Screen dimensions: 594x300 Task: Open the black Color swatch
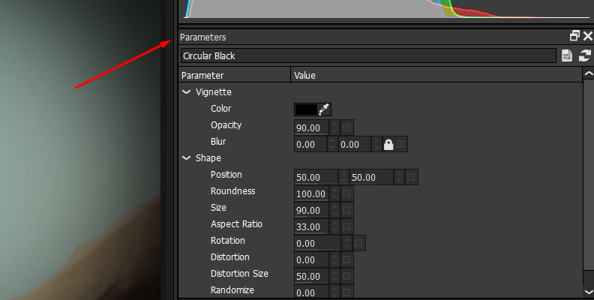click(306, 109)
